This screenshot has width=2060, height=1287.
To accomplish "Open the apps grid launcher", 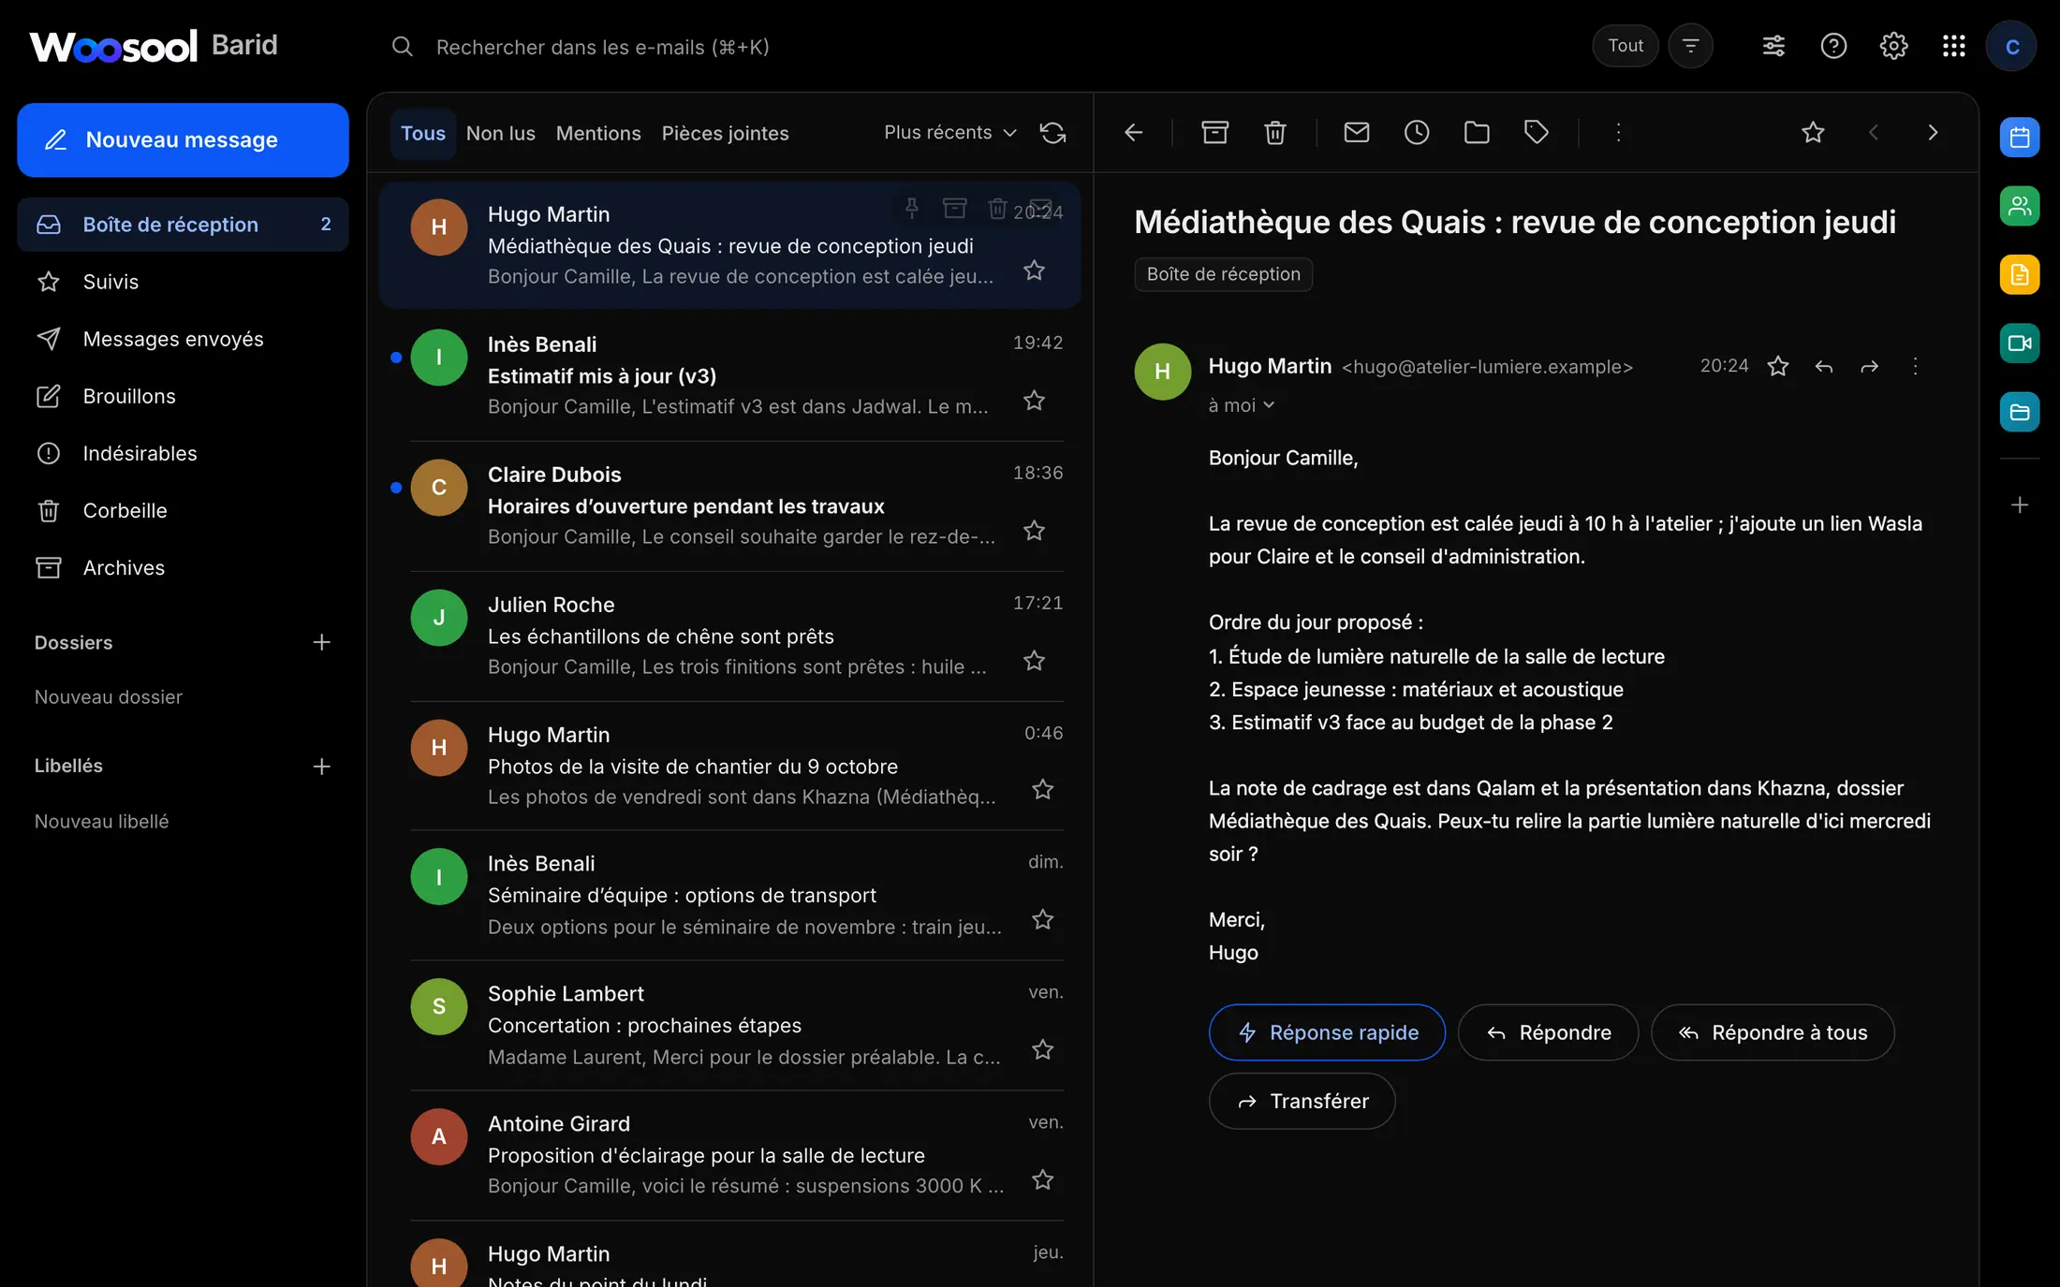I will point(1953,46).
